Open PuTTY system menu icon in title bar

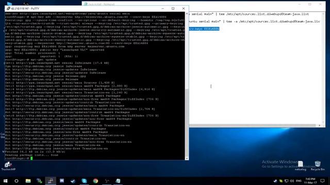(8, 9)
